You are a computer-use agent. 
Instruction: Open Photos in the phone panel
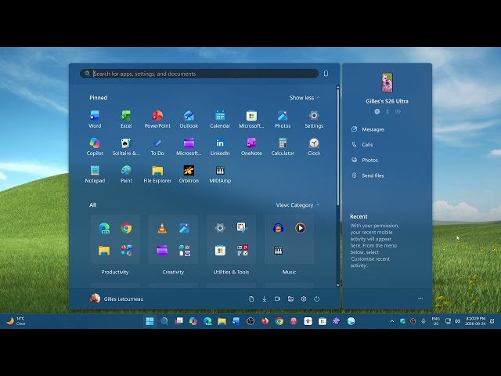click(x=365, y=160)
